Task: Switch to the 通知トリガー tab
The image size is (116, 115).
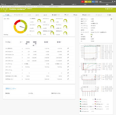Action: pyautogui.click(x=87, y=15)
